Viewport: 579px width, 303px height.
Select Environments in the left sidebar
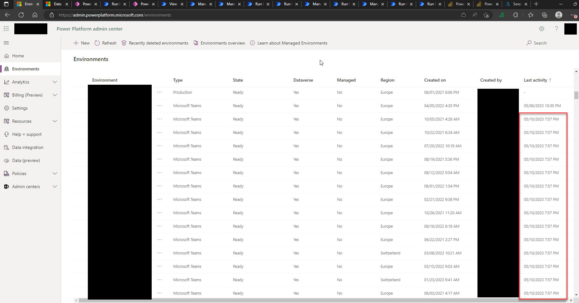[25, 69]
